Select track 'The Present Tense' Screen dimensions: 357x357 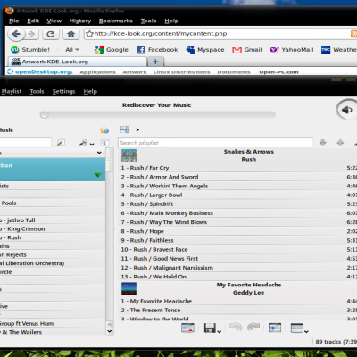click(x=237, y=311)
